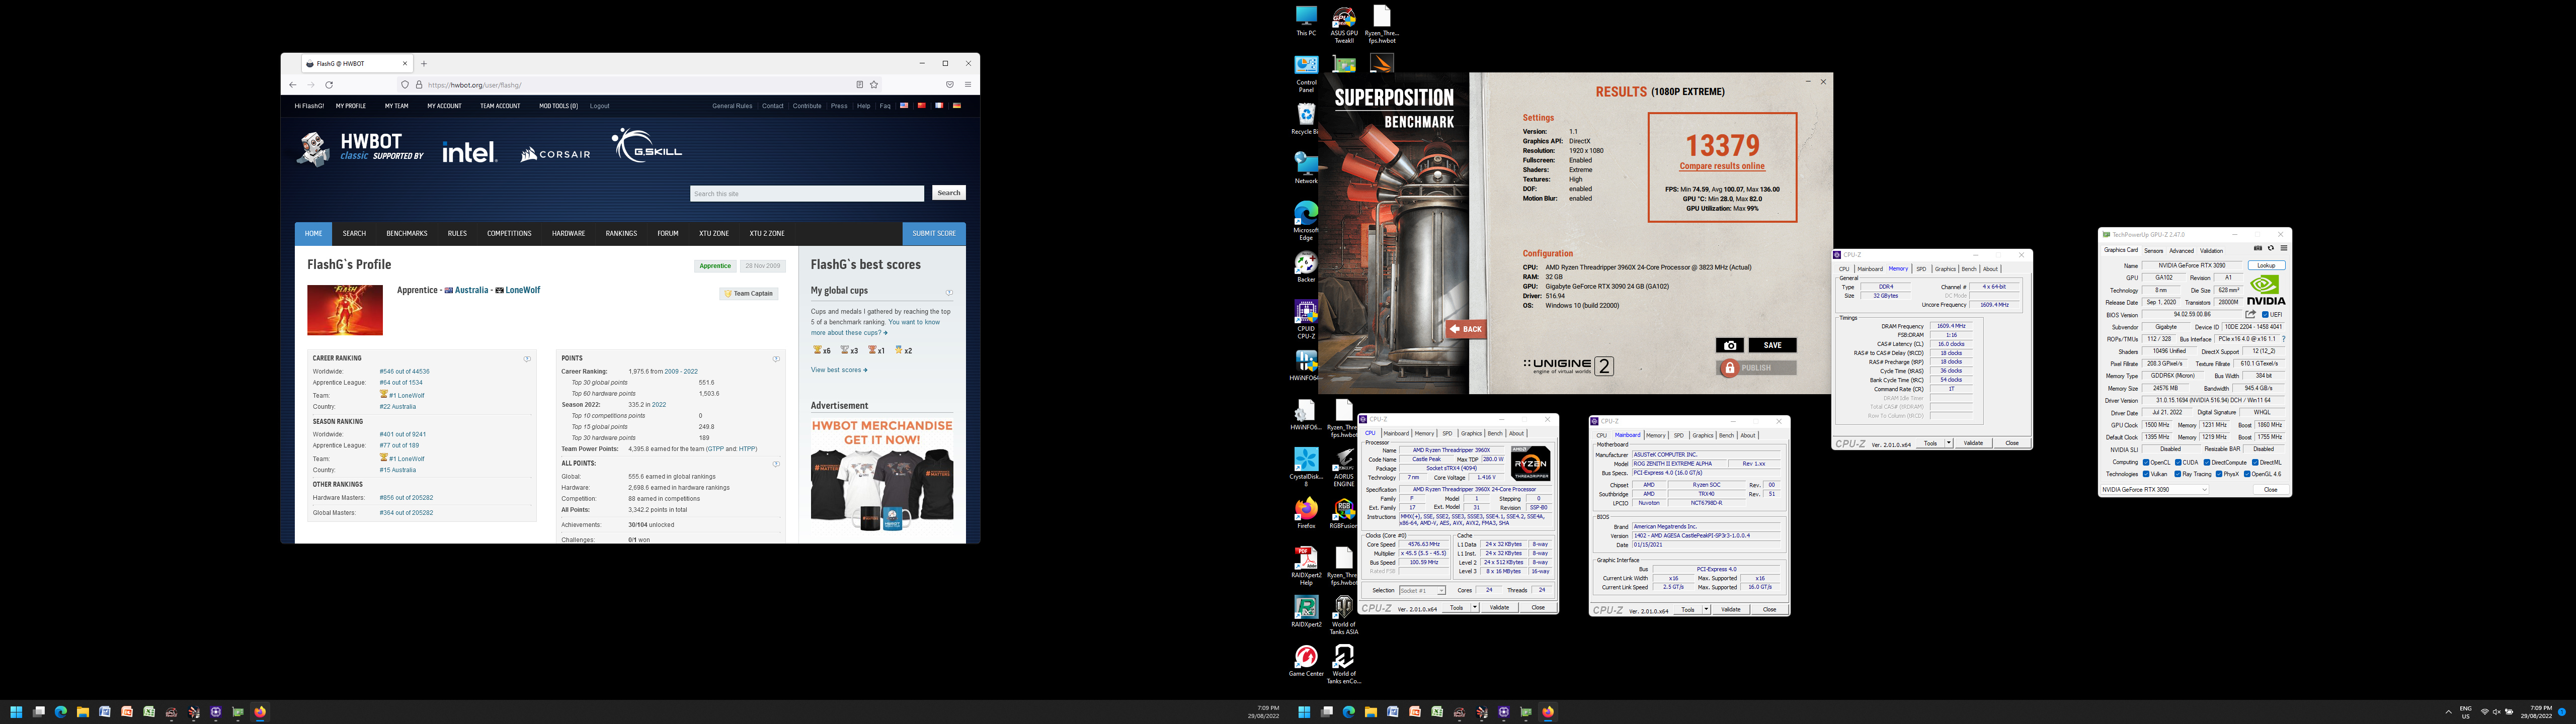This screenshot has width=2576, height=724.
Task: Click the HWBOT merchandise advertisement image
Action: pyautogui.click(x=882, y=473)
